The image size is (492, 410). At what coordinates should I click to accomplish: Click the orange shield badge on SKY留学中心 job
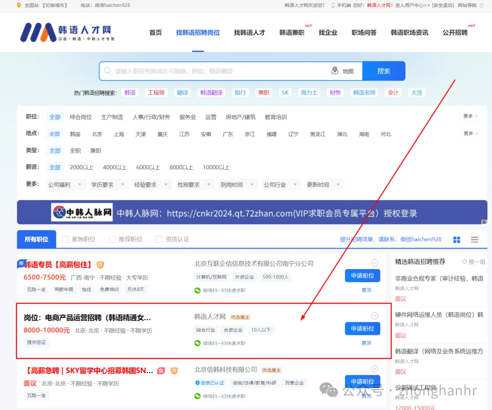(x=174, y=371)
